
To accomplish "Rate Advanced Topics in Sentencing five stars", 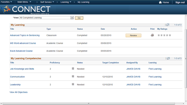I will 170,35.
